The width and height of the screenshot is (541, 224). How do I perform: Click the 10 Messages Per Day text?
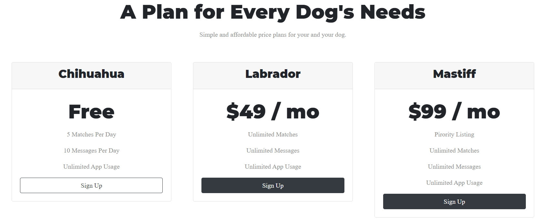(x=91, y=151)
